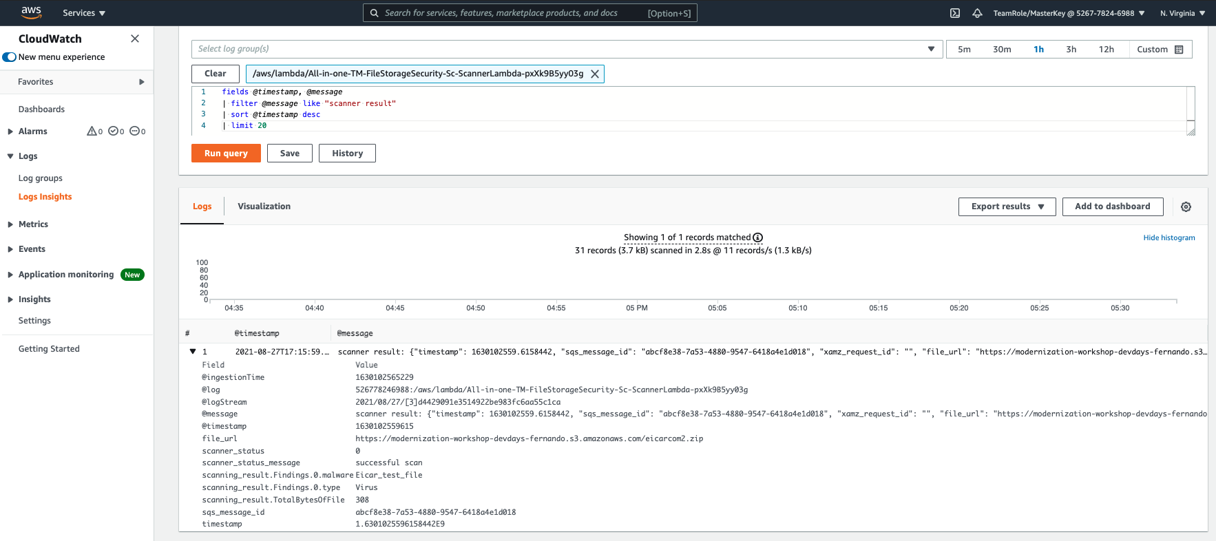Screen dimensions: 1216x541
Task: Select the Eicar_test_file malware value
Action: 389,475
